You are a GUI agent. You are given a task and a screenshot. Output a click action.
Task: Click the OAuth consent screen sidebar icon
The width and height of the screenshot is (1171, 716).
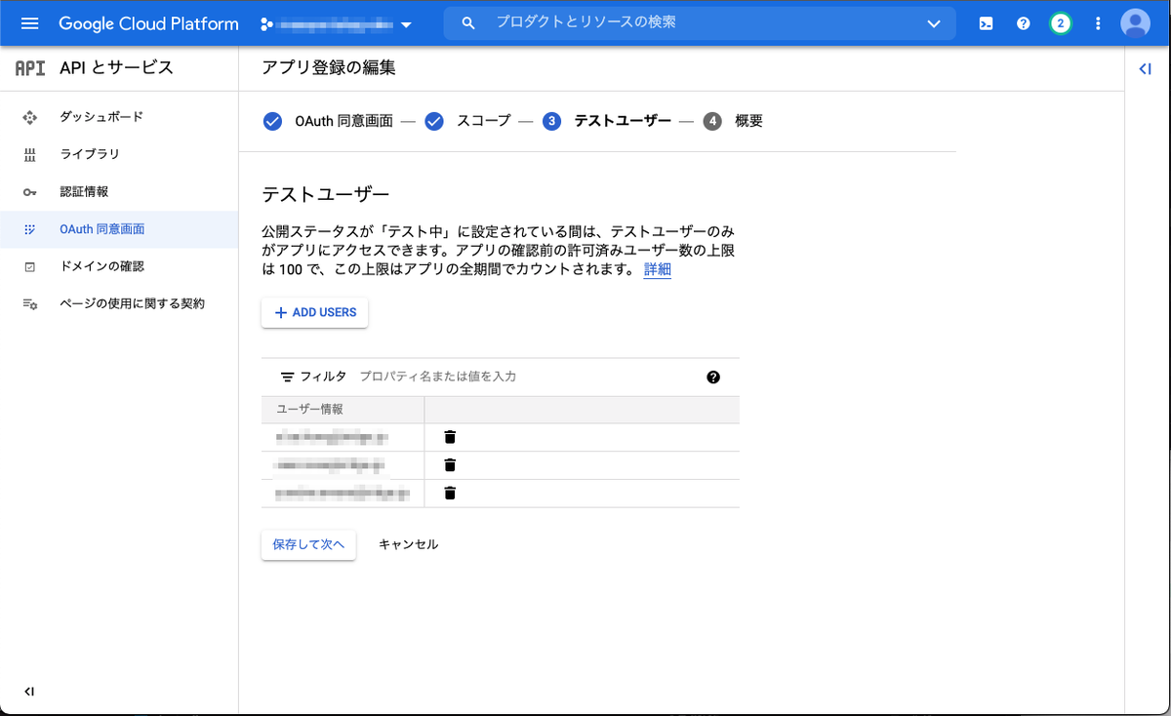tap(29, 229)
